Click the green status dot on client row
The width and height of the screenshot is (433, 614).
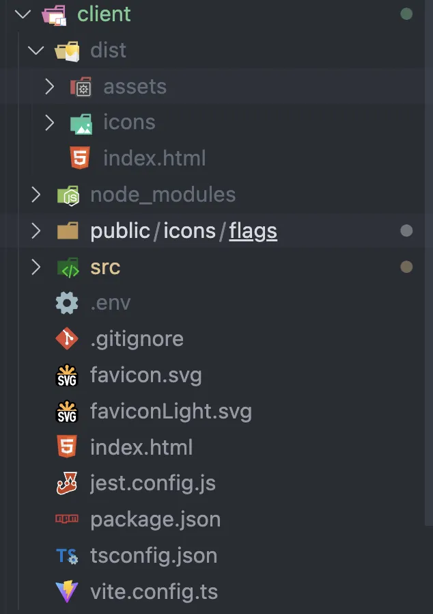pyautogui.click(x=406, y=14)
